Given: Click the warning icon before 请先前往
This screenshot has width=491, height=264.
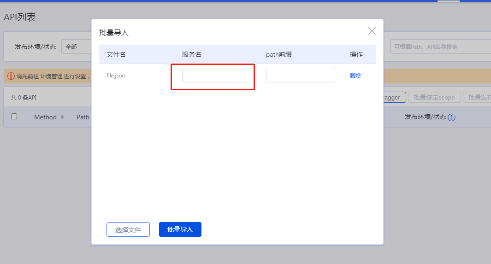Looking at the screenshot, I should 11,76.
